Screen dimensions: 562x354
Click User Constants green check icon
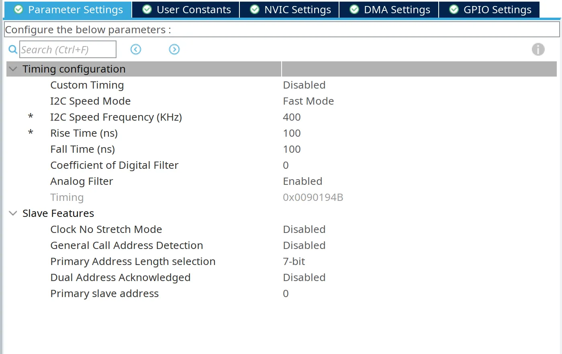click(x=147, y=9)
